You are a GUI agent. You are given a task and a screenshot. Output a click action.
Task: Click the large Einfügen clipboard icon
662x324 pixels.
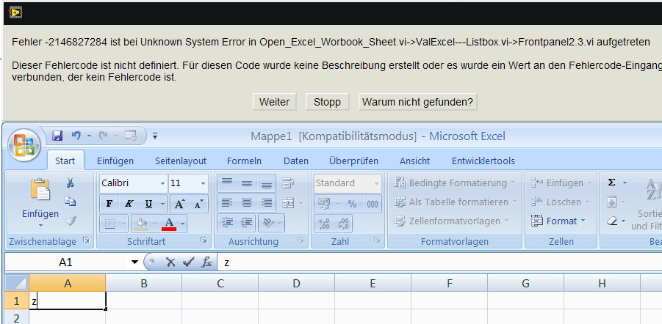(40, 190)
